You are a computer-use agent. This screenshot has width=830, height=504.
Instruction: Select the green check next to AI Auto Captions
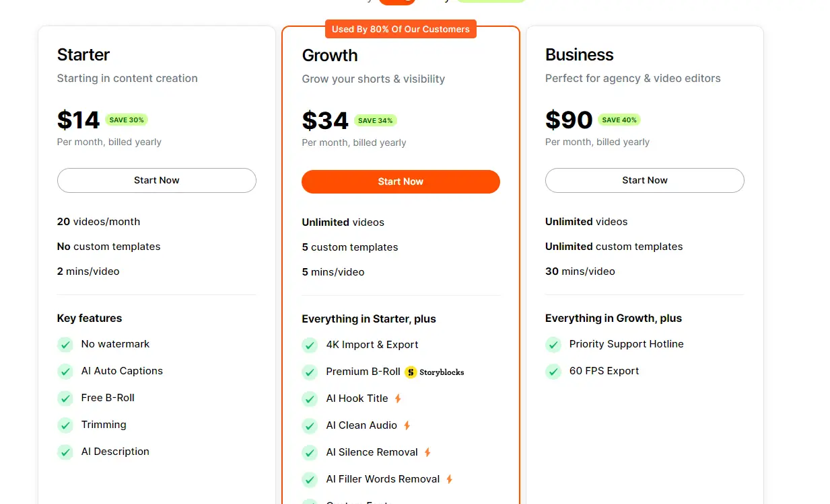(x=65, y=372)
